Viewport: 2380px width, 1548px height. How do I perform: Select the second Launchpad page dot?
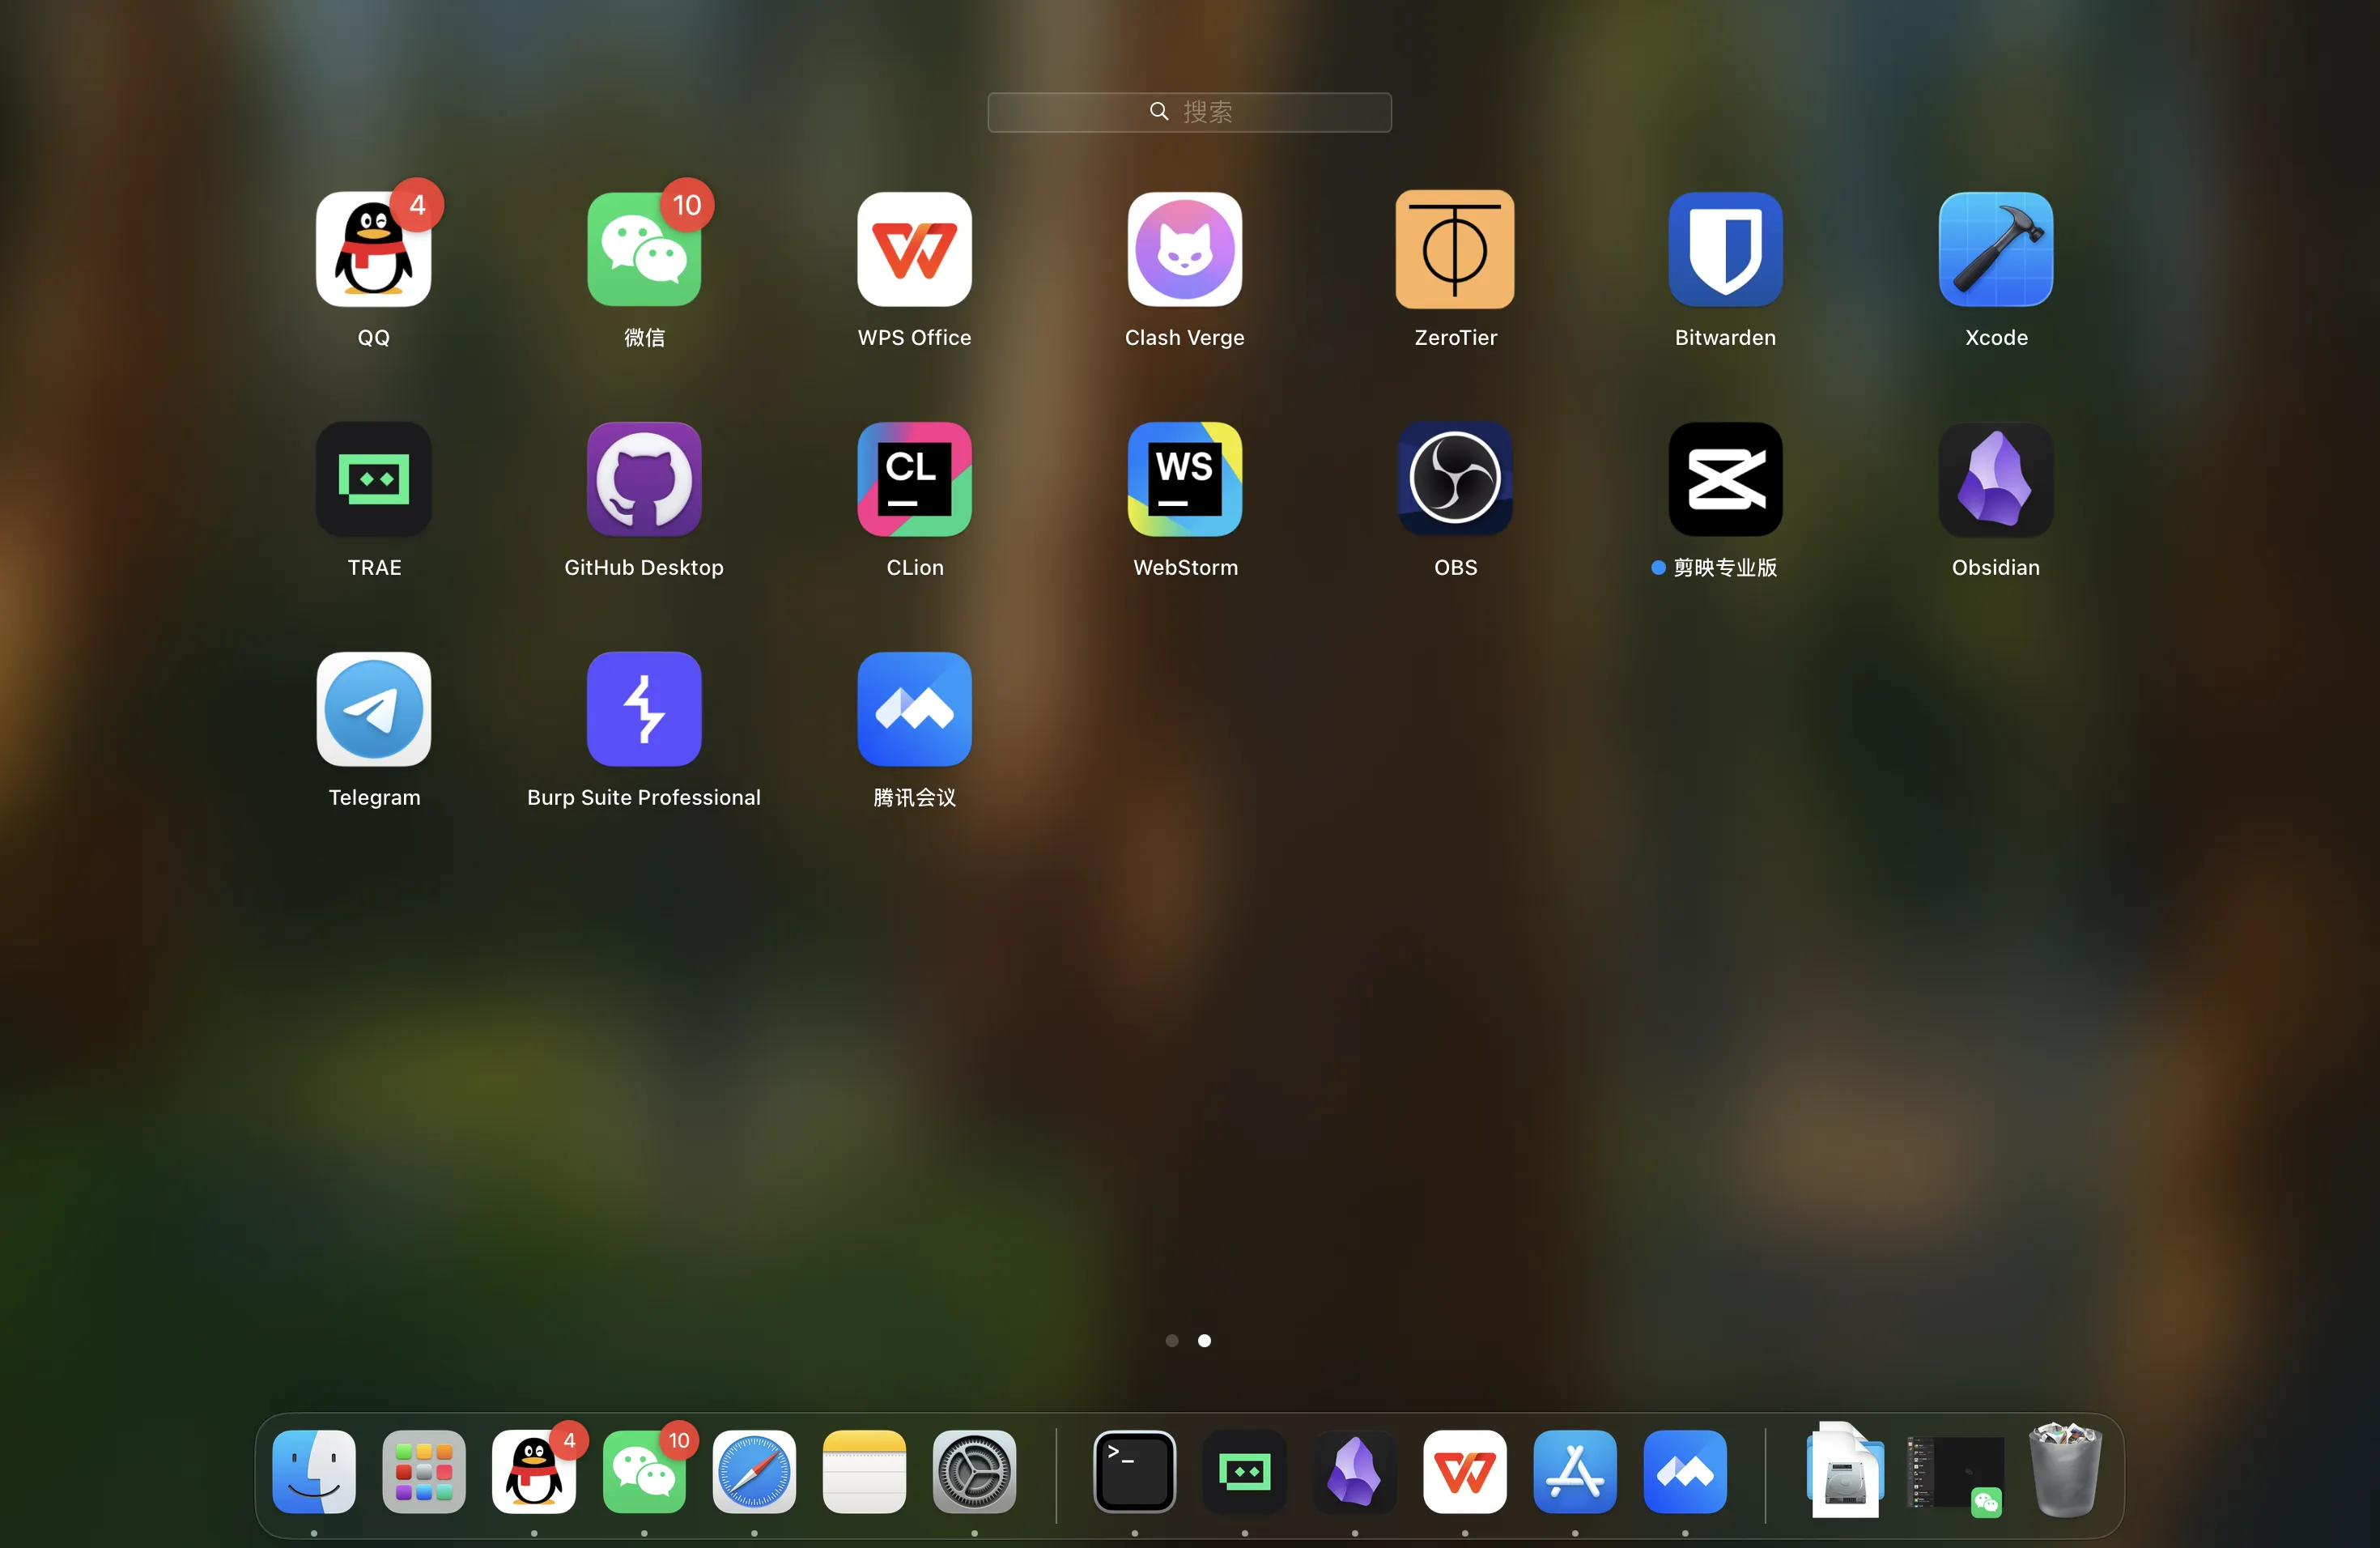[x=1204, y=1340]
